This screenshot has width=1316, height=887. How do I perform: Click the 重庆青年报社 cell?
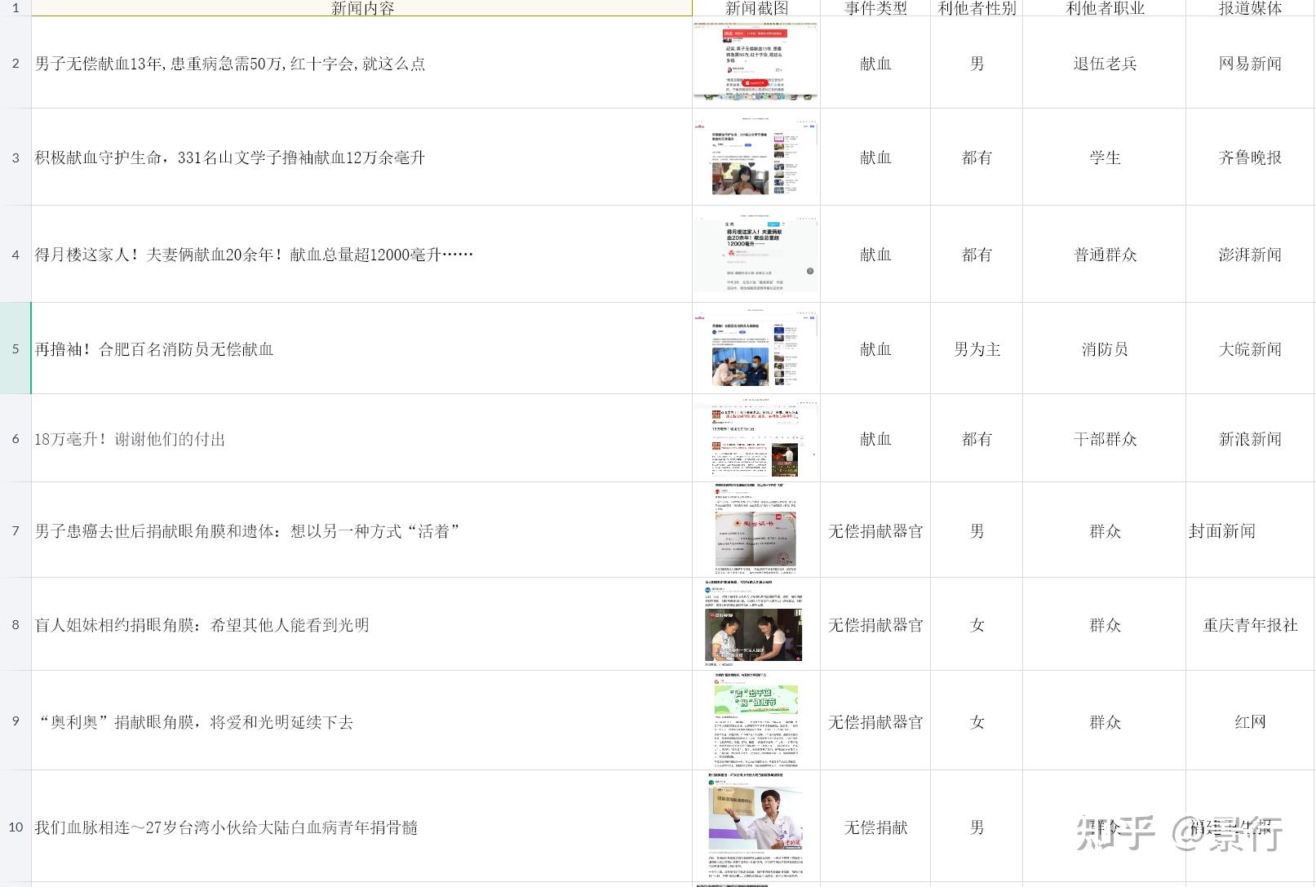[x=1250, y=624]
